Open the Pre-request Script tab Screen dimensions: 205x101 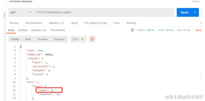95,23
